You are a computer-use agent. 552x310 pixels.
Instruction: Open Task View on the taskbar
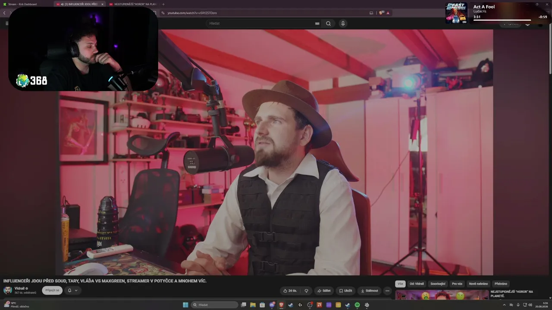(244, 305)
